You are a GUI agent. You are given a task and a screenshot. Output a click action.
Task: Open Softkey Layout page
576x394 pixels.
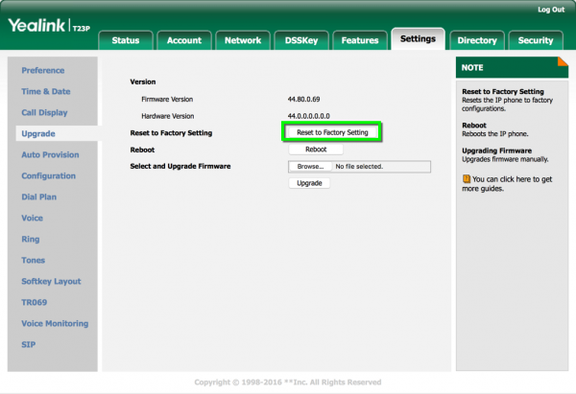[51, 281]
